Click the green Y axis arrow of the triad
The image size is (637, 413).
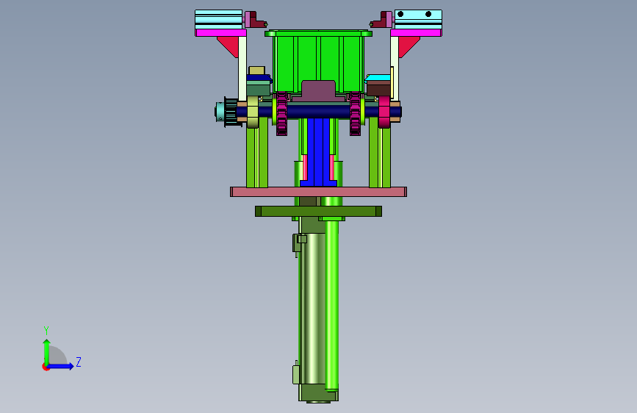pyautogui.click(x=47, y=351)
